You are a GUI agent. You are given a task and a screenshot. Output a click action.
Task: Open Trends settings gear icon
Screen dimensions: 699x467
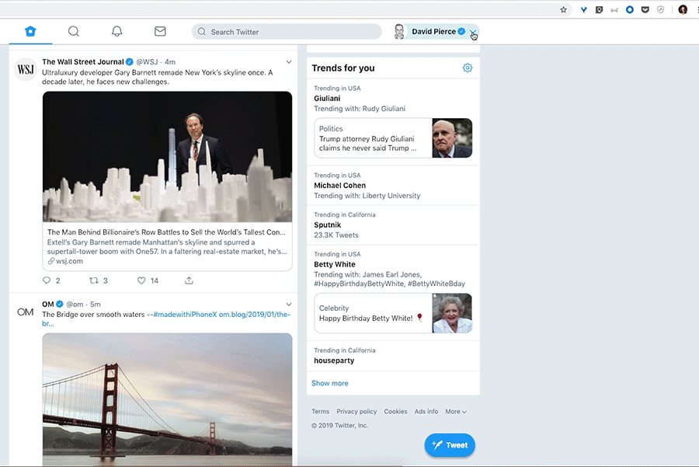point(468,68)
